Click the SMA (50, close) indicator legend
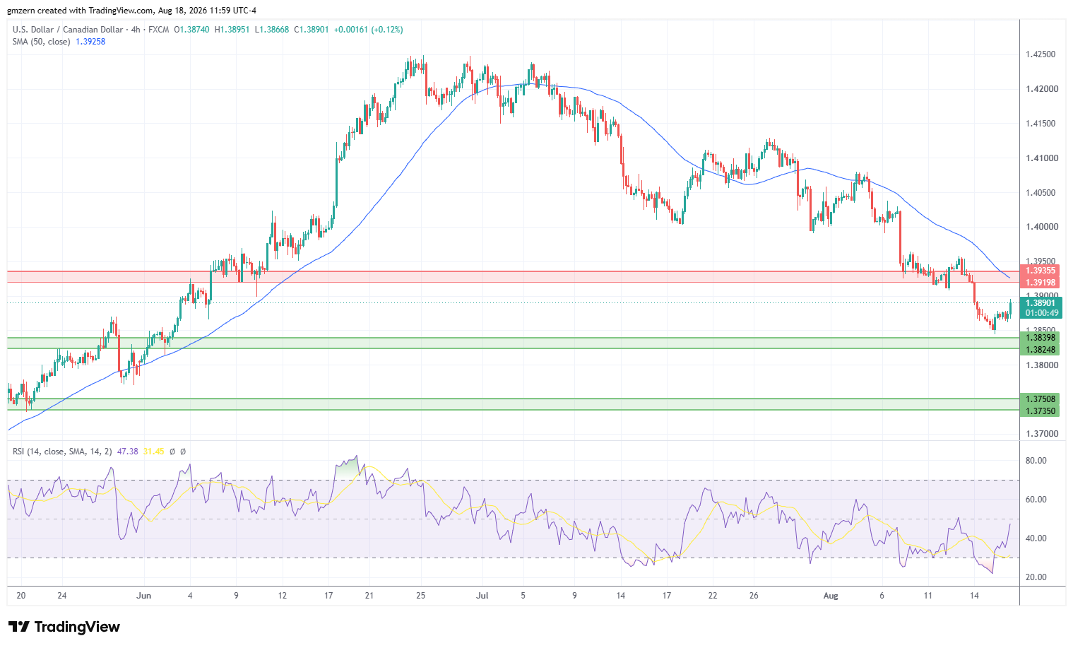The image size is (1073, 648). [41, 42]
